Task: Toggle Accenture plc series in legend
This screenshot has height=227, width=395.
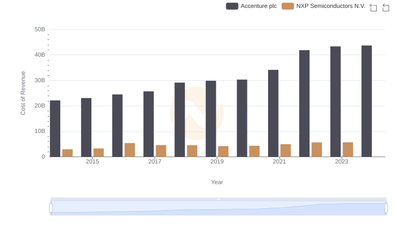Action: pos(251,6)
